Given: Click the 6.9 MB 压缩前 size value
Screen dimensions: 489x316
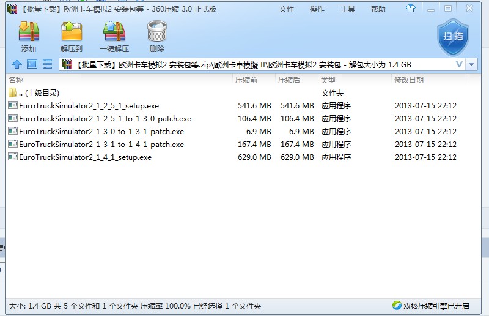Looking at the screenshot, I should pos(259,131).
